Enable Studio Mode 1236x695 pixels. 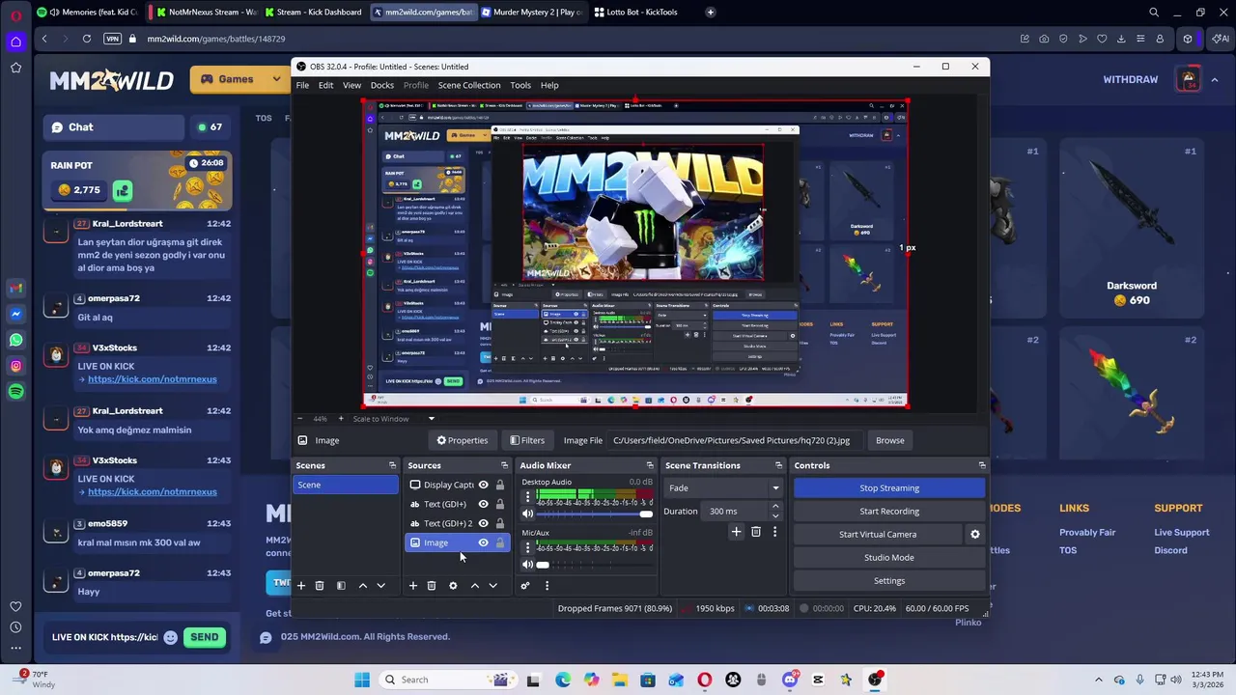889,558
